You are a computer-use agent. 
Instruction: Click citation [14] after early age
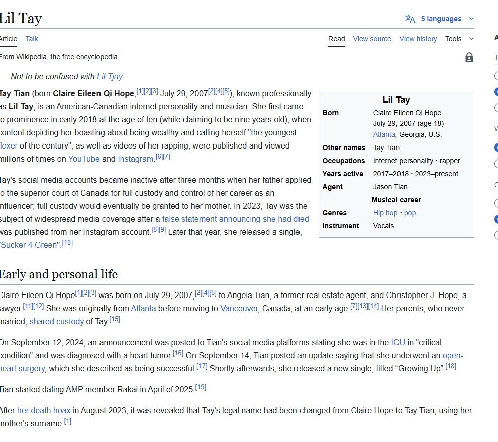tap(374, 306)
